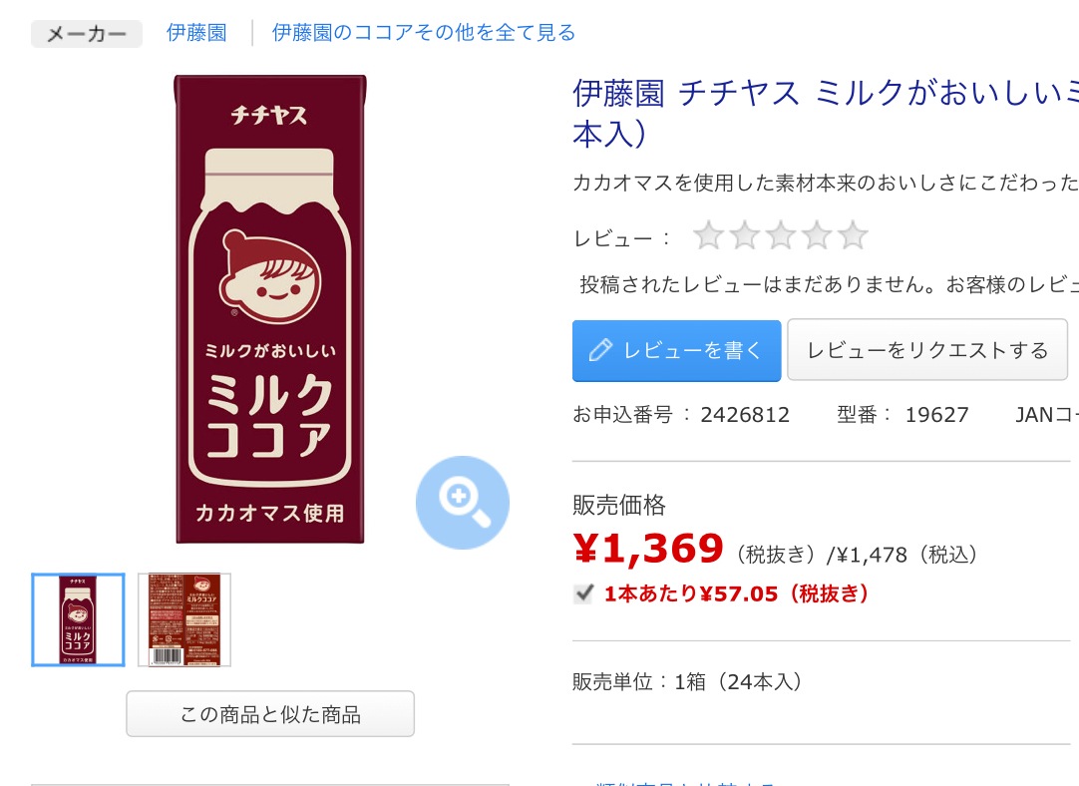Click the second review star
This screenshot has height=786, width=1079.
[x=745, y=235]
